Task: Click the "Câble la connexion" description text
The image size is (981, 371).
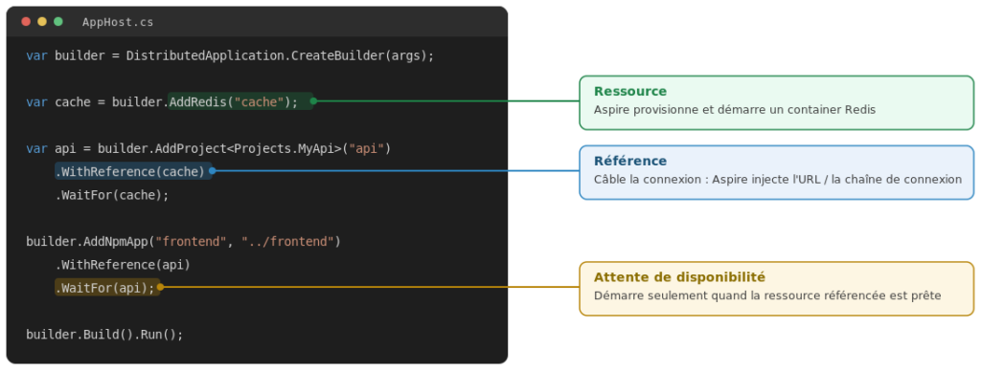Action: (778, 180)
